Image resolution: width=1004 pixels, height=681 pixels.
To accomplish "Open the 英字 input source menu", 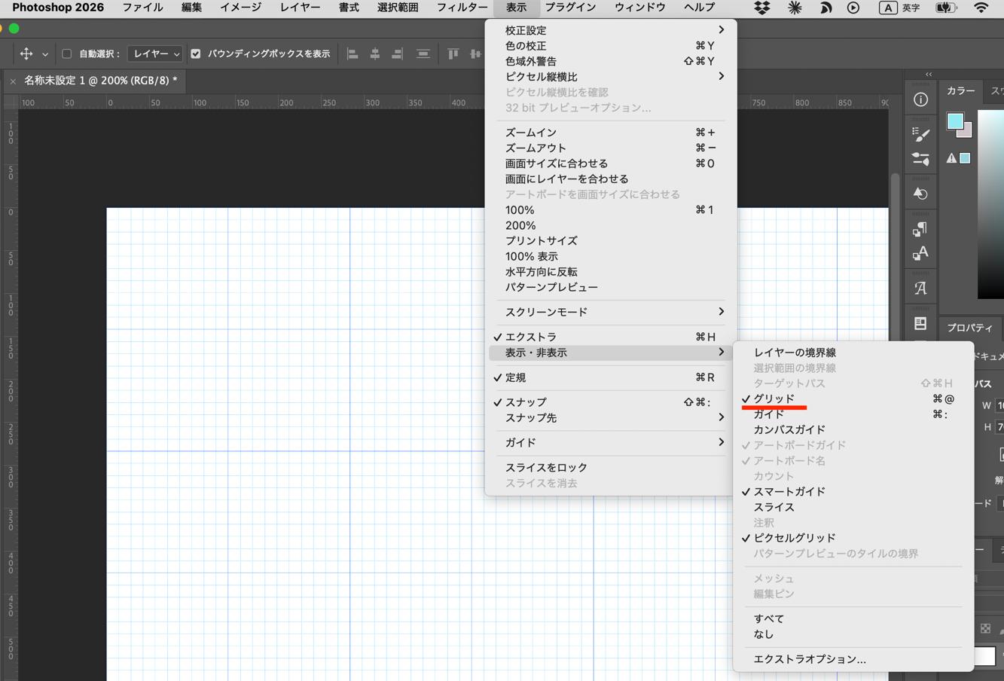I will pyautogui.click(x=900, y=8).
